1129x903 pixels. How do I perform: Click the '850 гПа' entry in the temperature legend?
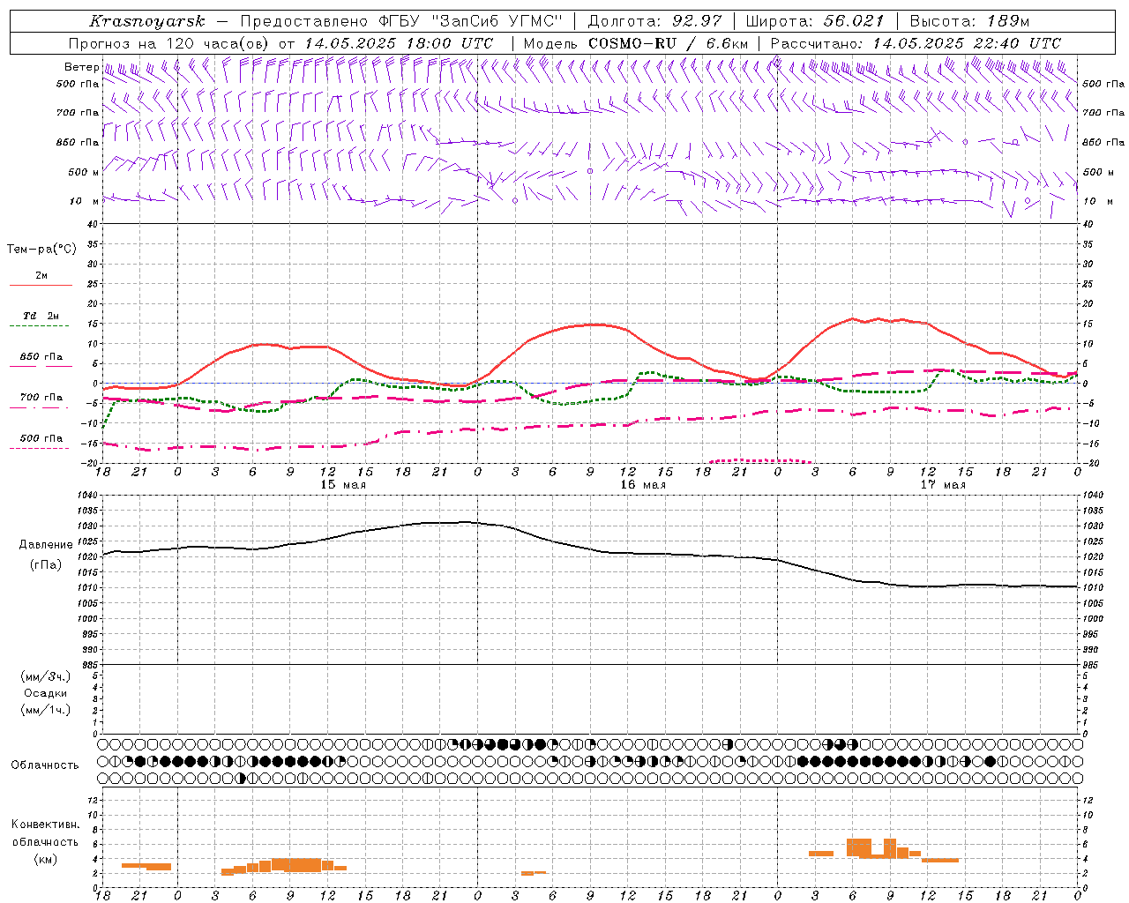(41, 357)
